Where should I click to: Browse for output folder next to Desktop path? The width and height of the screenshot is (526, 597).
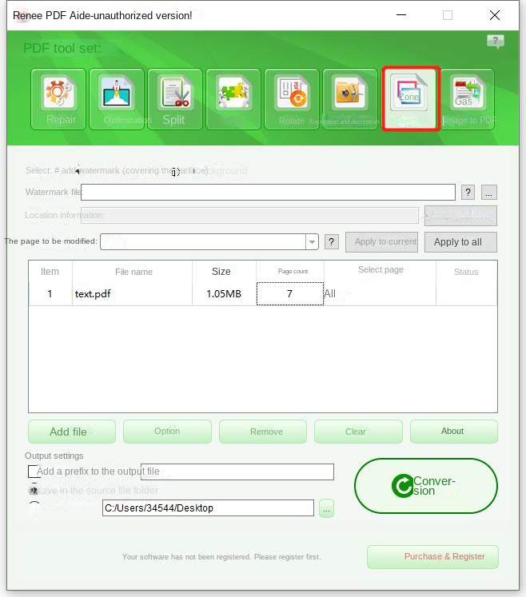pos(326,508)
